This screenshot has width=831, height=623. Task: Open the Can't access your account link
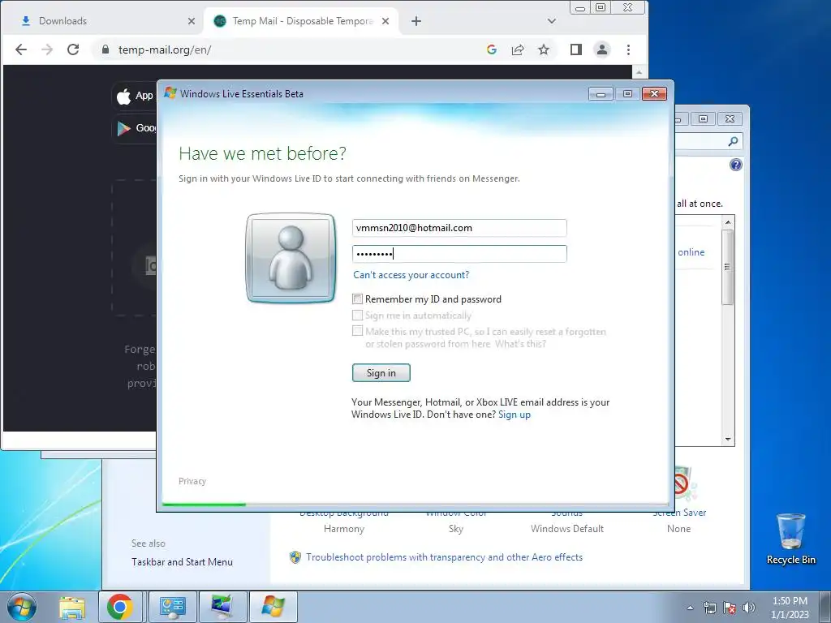[x=411, y=275]
